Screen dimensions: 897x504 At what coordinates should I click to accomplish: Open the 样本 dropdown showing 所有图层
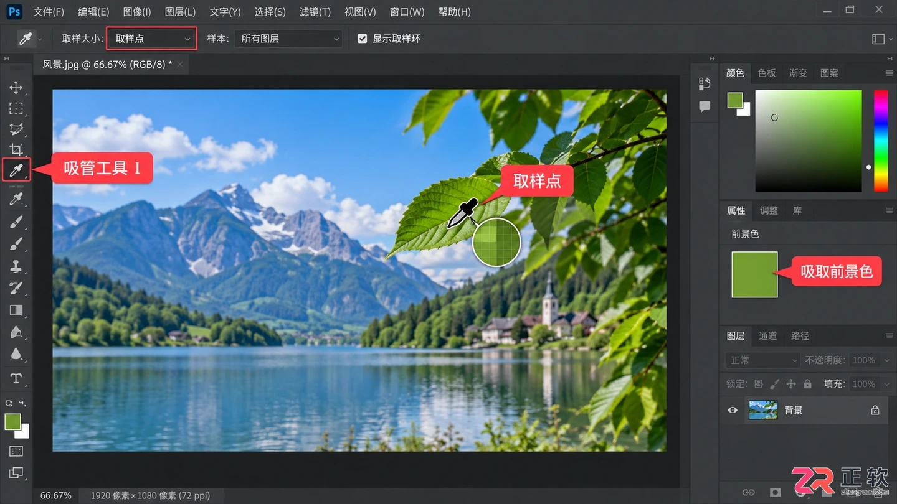(x=288, y=39)
